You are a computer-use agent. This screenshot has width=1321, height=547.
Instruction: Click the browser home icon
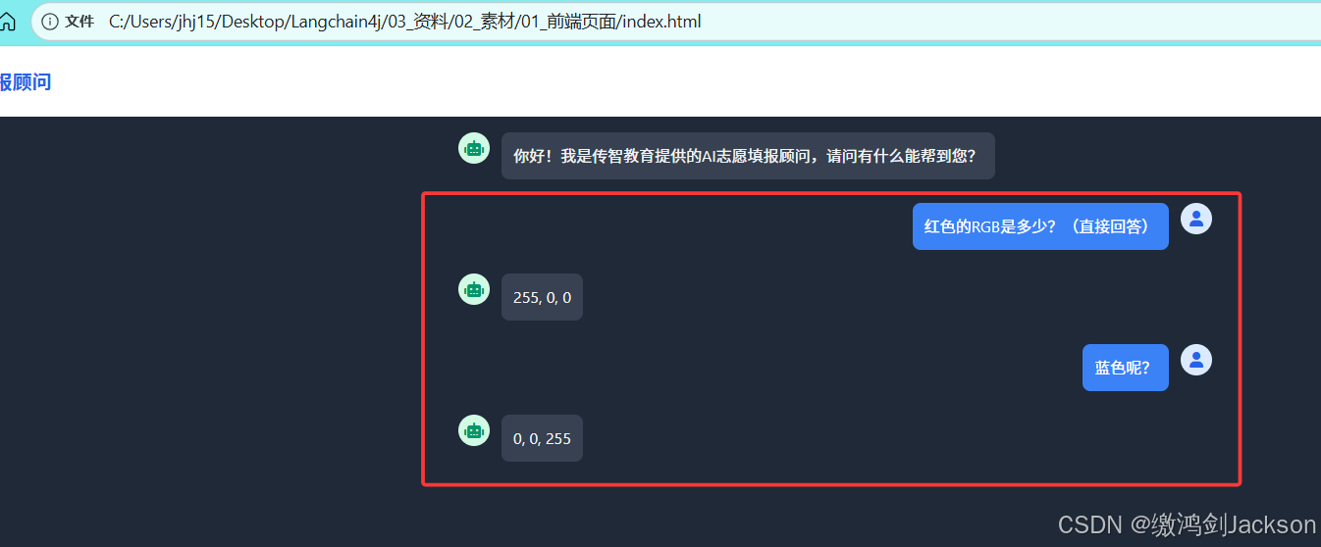click(x=7, y=21)
